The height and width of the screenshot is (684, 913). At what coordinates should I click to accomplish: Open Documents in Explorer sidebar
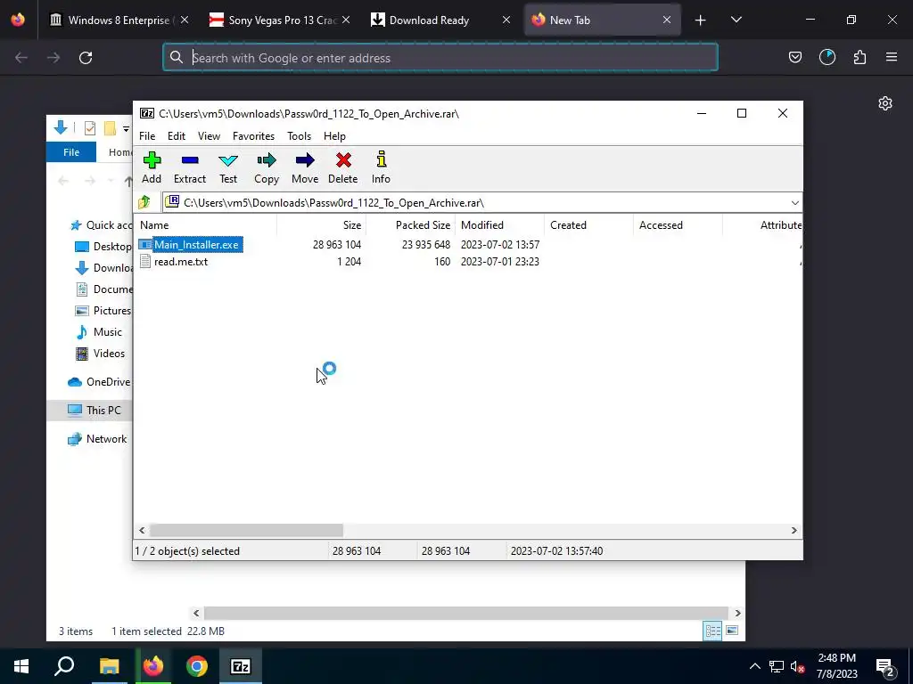(x=103, y=289)
